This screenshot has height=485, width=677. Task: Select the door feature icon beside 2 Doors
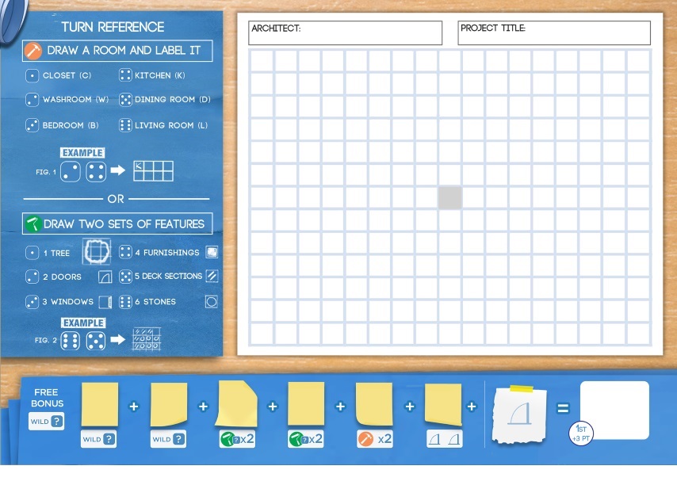click(x=105, y=277)
